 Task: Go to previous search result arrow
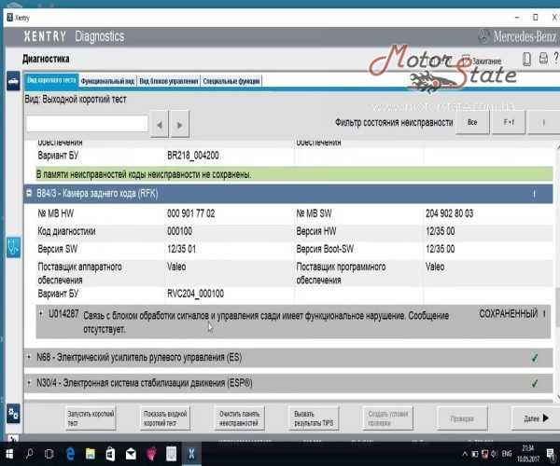(x=160, y=125)
